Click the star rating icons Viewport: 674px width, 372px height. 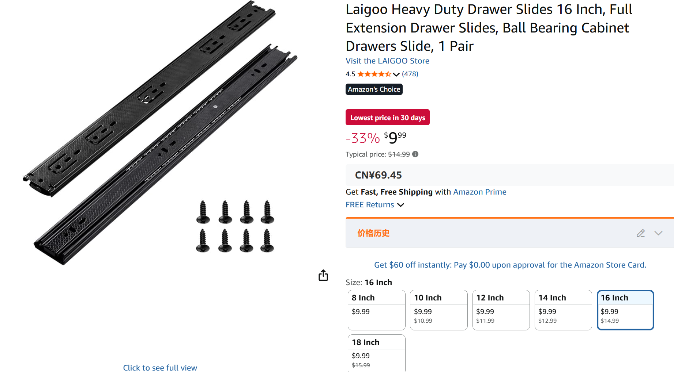coord(374,74)
